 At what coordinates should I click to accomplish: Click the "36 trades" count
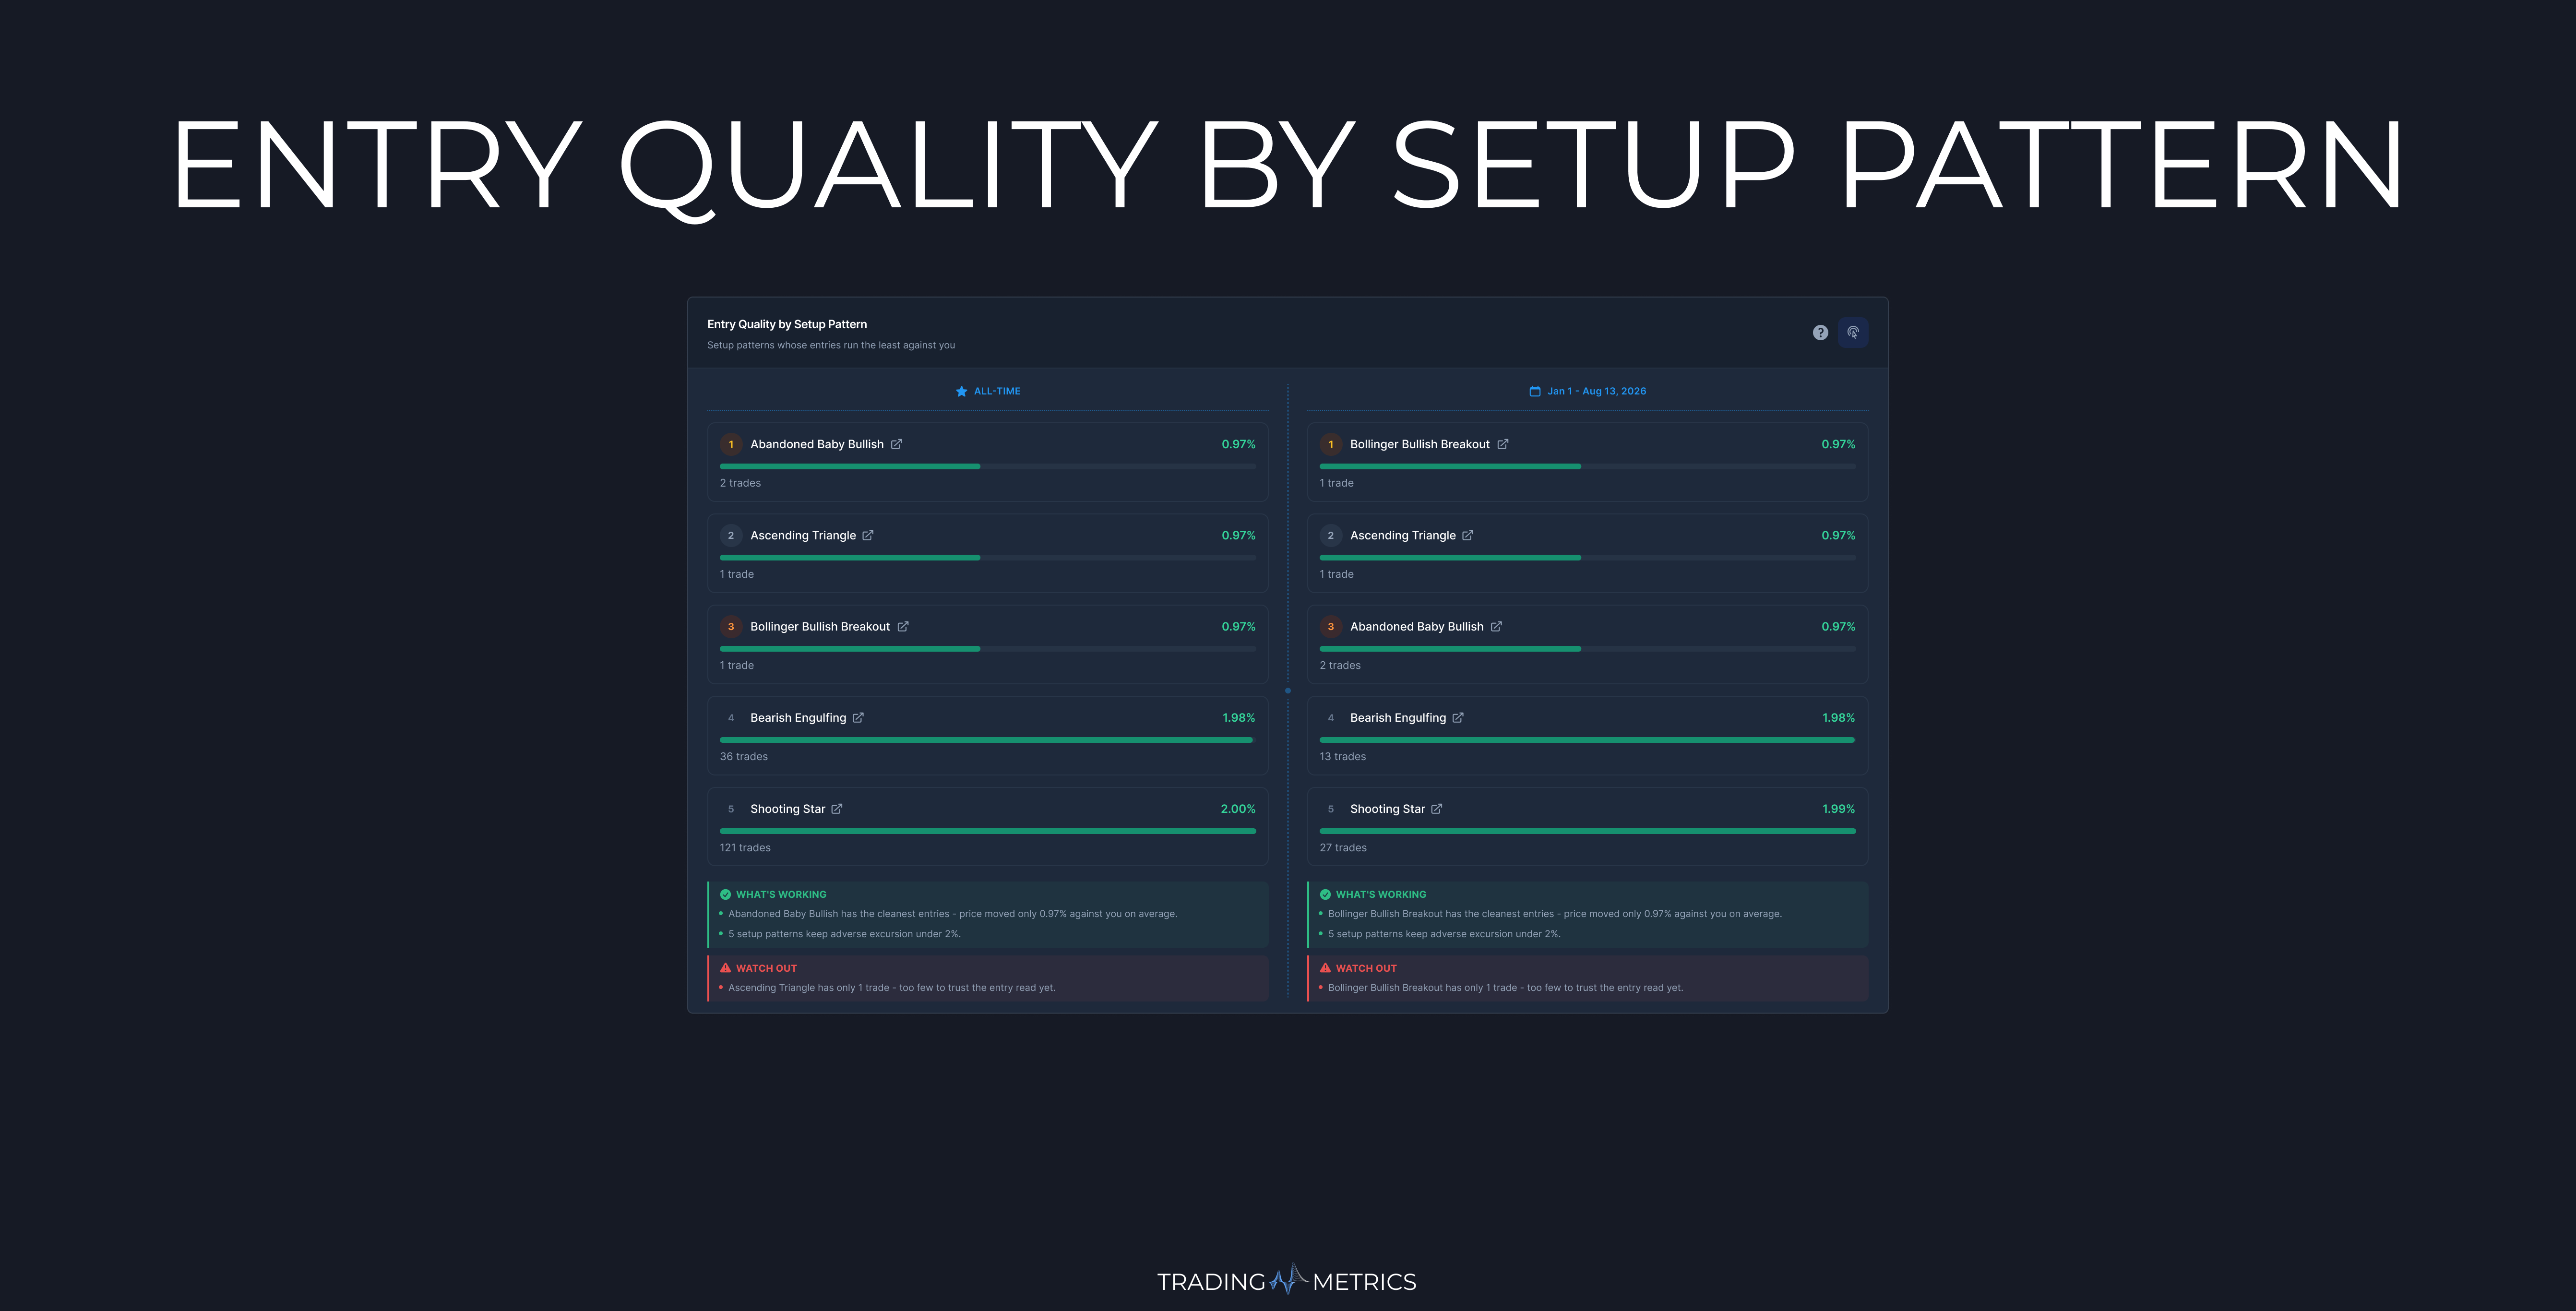pos(744,757)
